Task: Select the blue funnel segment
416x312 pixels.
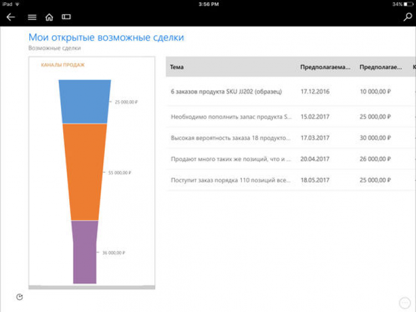Action: coord(84,101)
